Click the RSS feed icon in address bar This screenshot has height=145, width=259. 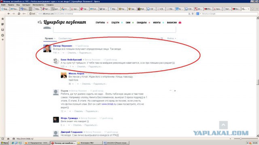pyautogui.click(x=189, y=14)
